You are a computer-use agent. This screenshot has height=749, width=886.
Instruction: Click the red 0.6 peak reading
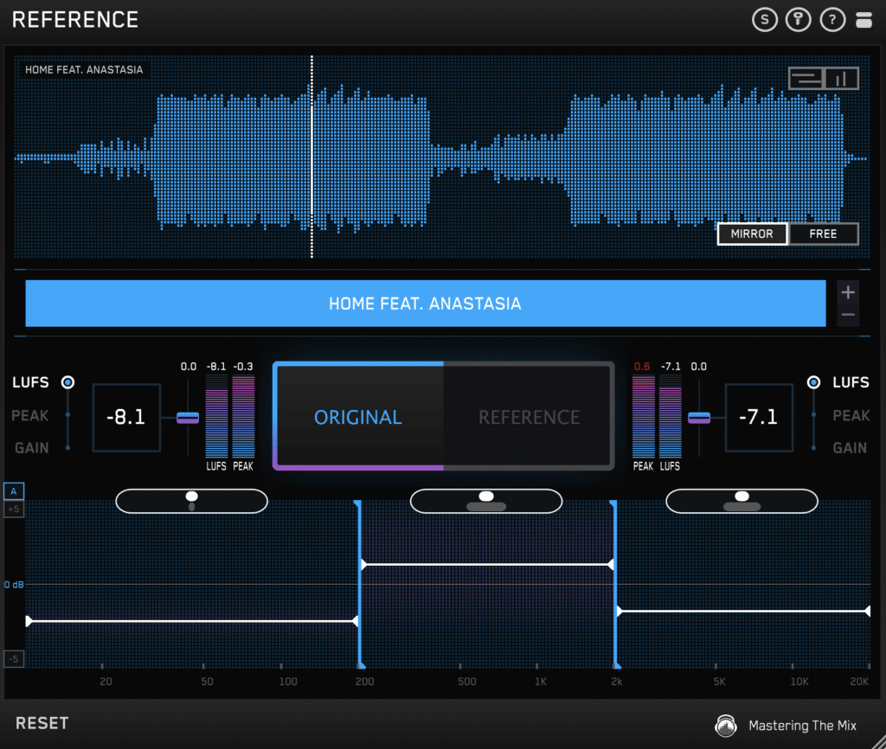tap(642, 366)
